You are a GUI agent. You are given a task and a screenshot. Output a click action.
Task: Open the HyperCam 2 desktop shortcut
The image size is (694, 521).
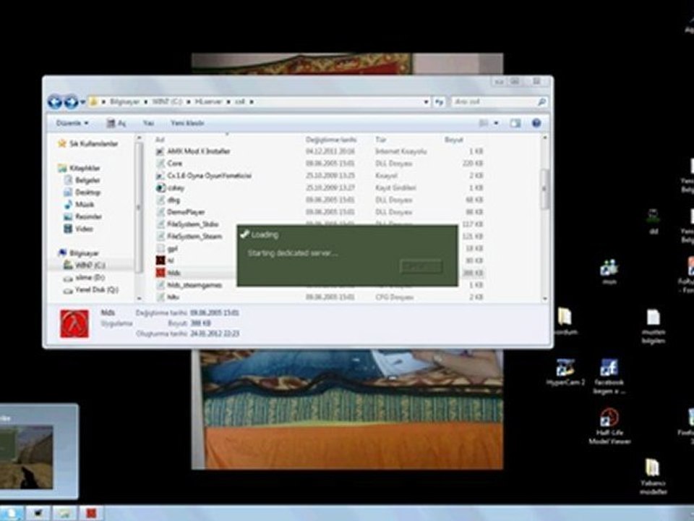pyautogui.click(x=565, y=368)
